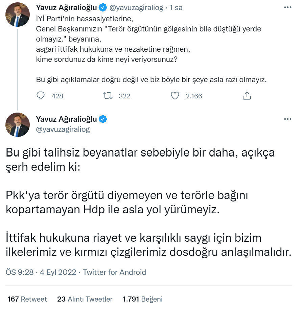
Task: Click the first tweet's profile avatar
Action: click(x=18, y=15)
